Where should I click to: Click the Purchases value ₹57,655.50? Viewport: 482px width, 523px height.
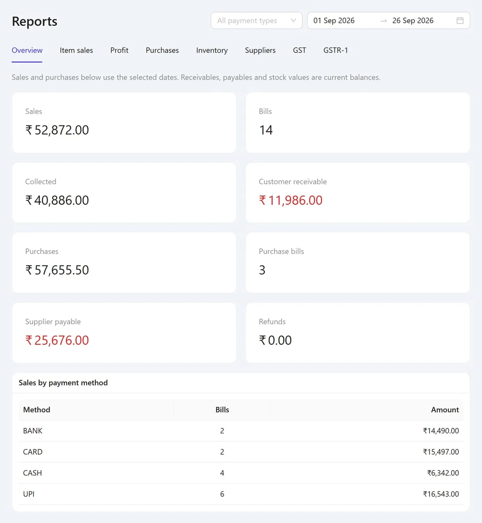tap(57, 270)
